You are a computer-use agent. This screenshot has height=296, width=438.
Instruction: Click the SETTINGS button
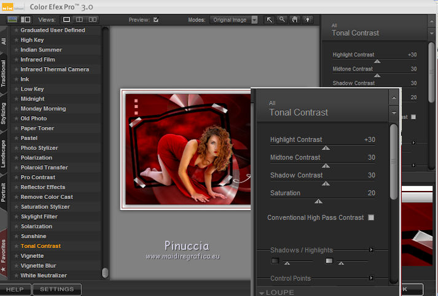click(57, 289)
